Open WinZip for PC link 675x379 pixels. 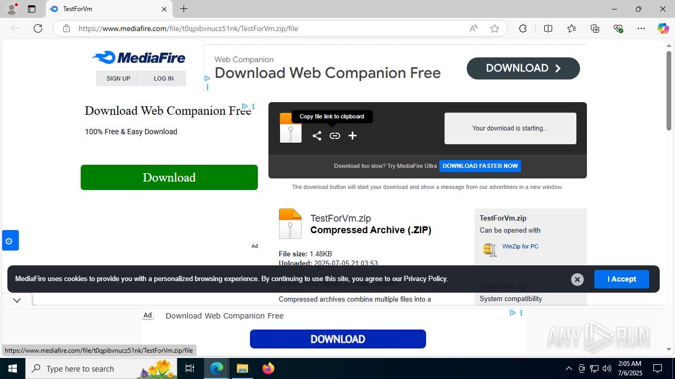(520, 246)
